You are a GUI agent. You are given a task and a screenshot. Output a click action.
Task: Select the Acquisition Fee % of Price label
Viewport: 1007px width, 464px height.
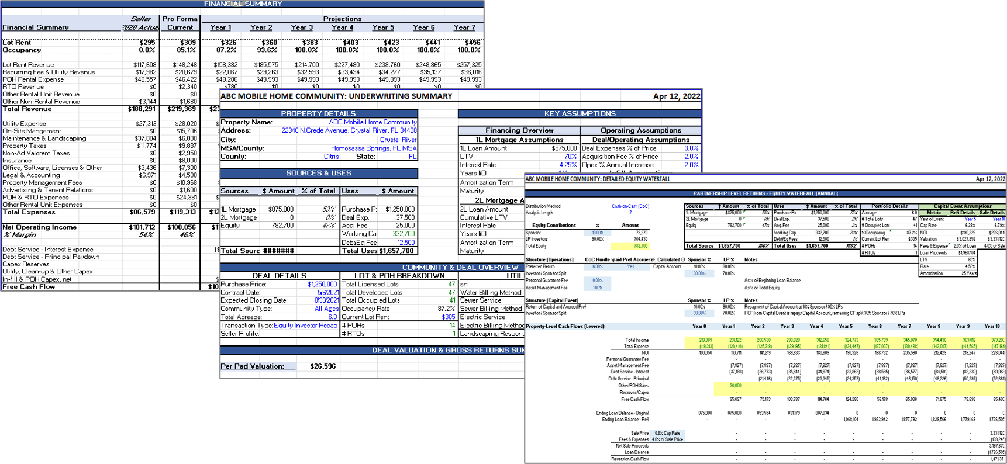point(620,157)
